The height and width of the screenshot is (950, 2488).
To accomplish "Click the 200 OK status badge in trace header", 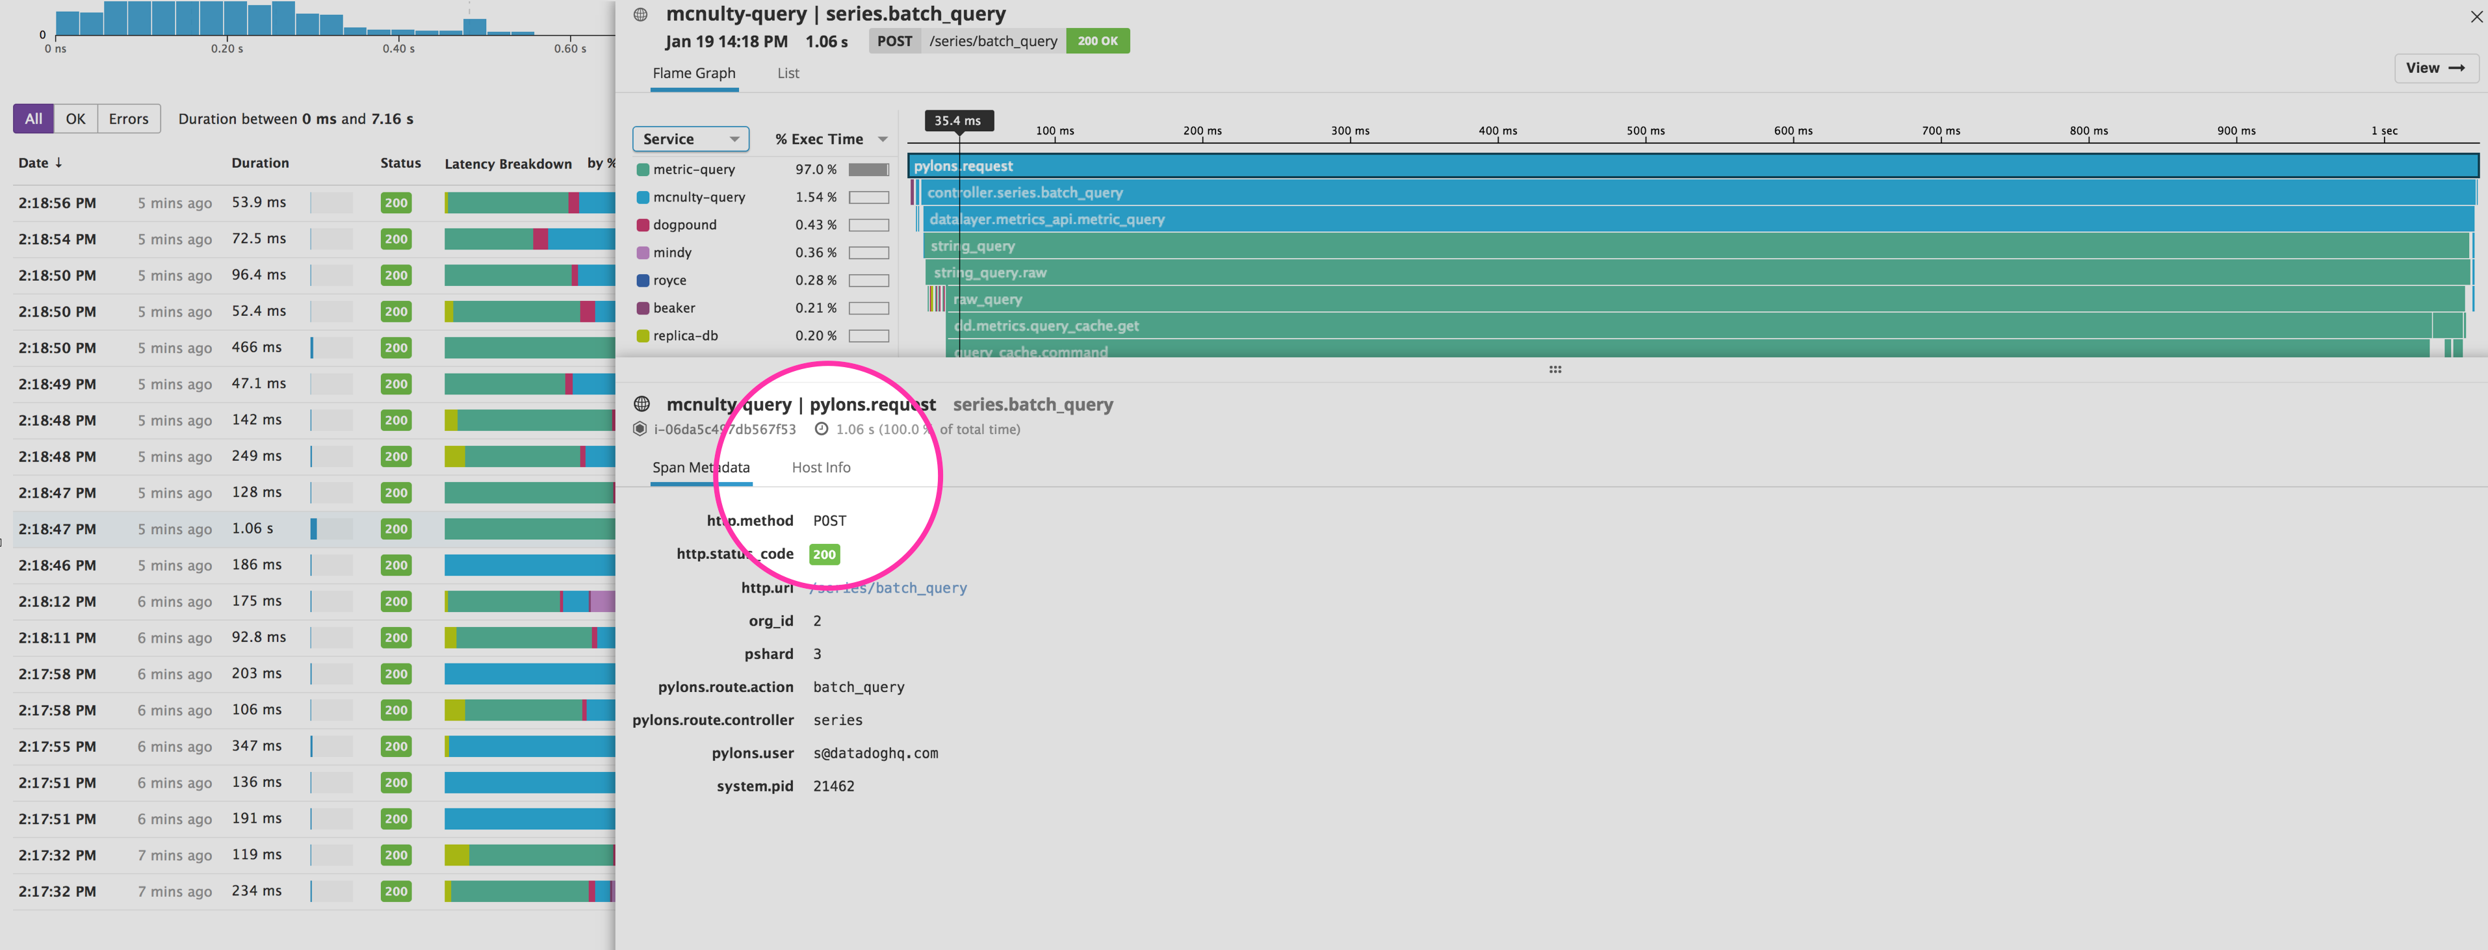I will pos(1097,40).
